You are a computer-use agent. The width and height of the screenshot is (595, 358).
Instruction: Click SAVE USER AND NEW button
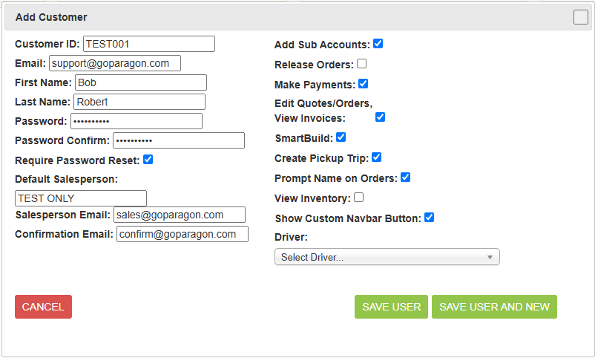494,307
